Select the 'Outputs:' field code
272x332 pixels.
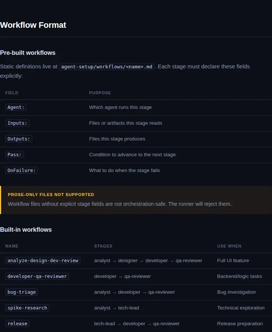click(19, 139)
